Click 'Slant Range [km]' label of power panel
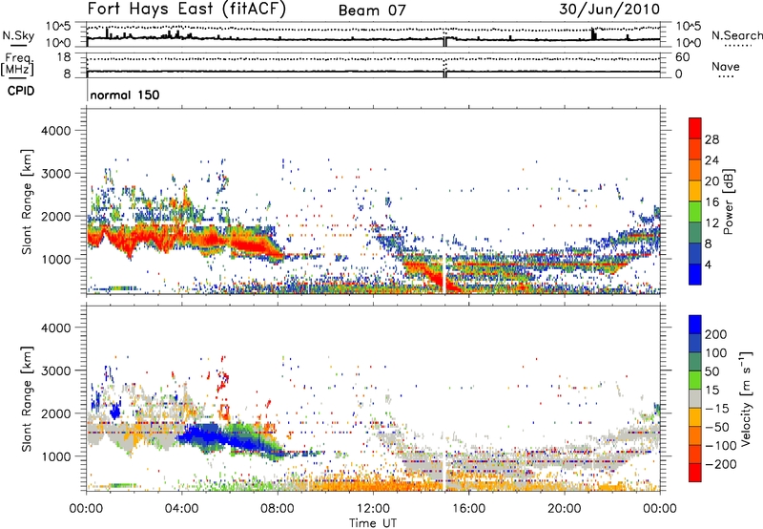This screenshot has width=763, height=529. click(27, 201)
